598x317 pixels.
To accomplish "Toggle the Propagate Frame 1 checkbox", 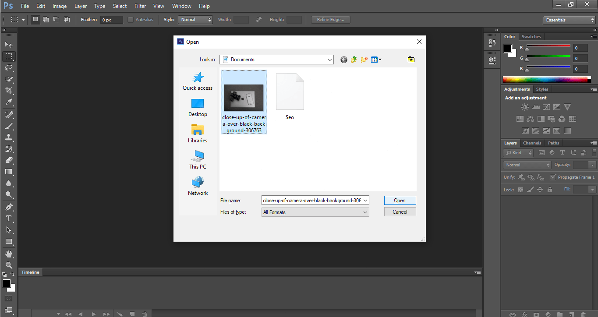I will 553,177.
